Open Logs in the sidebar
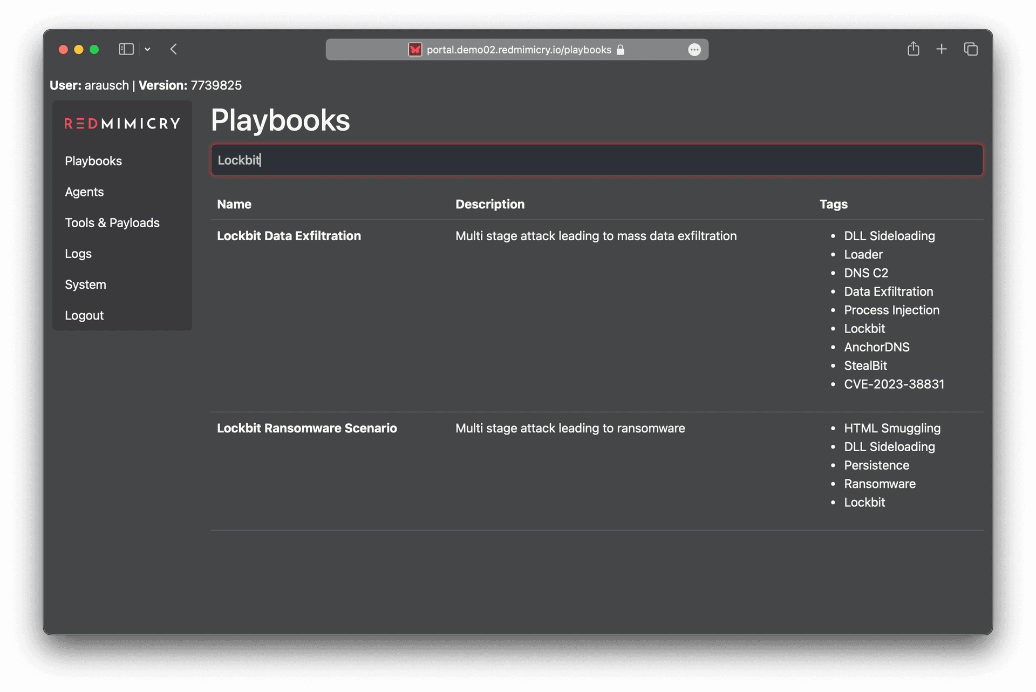Screen dimensions: 1036x692 tap(78, 253)
